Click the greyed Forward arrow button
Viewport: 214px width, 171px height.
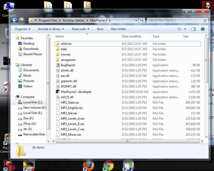click(21, 21)
